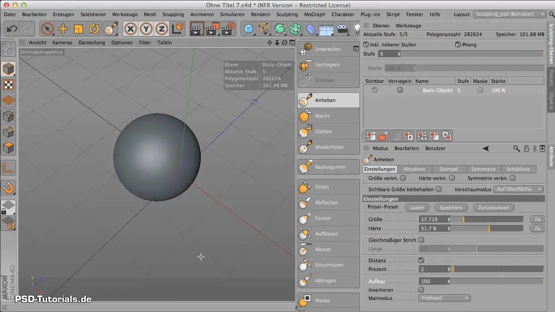The image size is (555, 312).
Task: Click the Zurücksetzen button
Action: (493, 208)
